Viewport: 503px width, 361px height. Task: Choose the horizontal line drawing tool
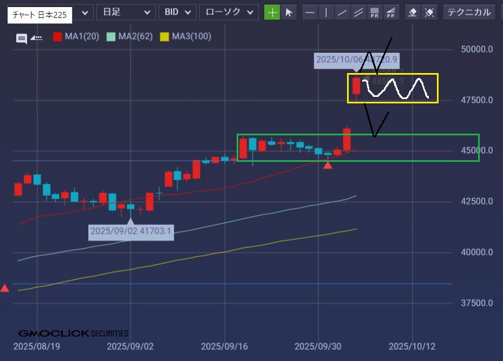[x=310, y=12]
